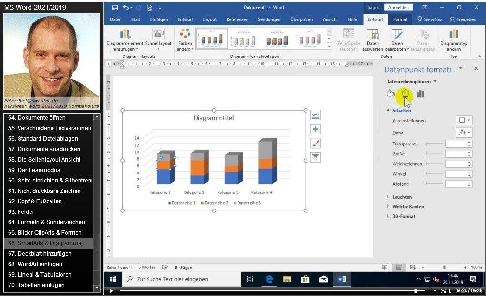Open the chart styles paintbrush button
Image resolution: width=486 pixels, height=297 pixels.
point(315,143)
